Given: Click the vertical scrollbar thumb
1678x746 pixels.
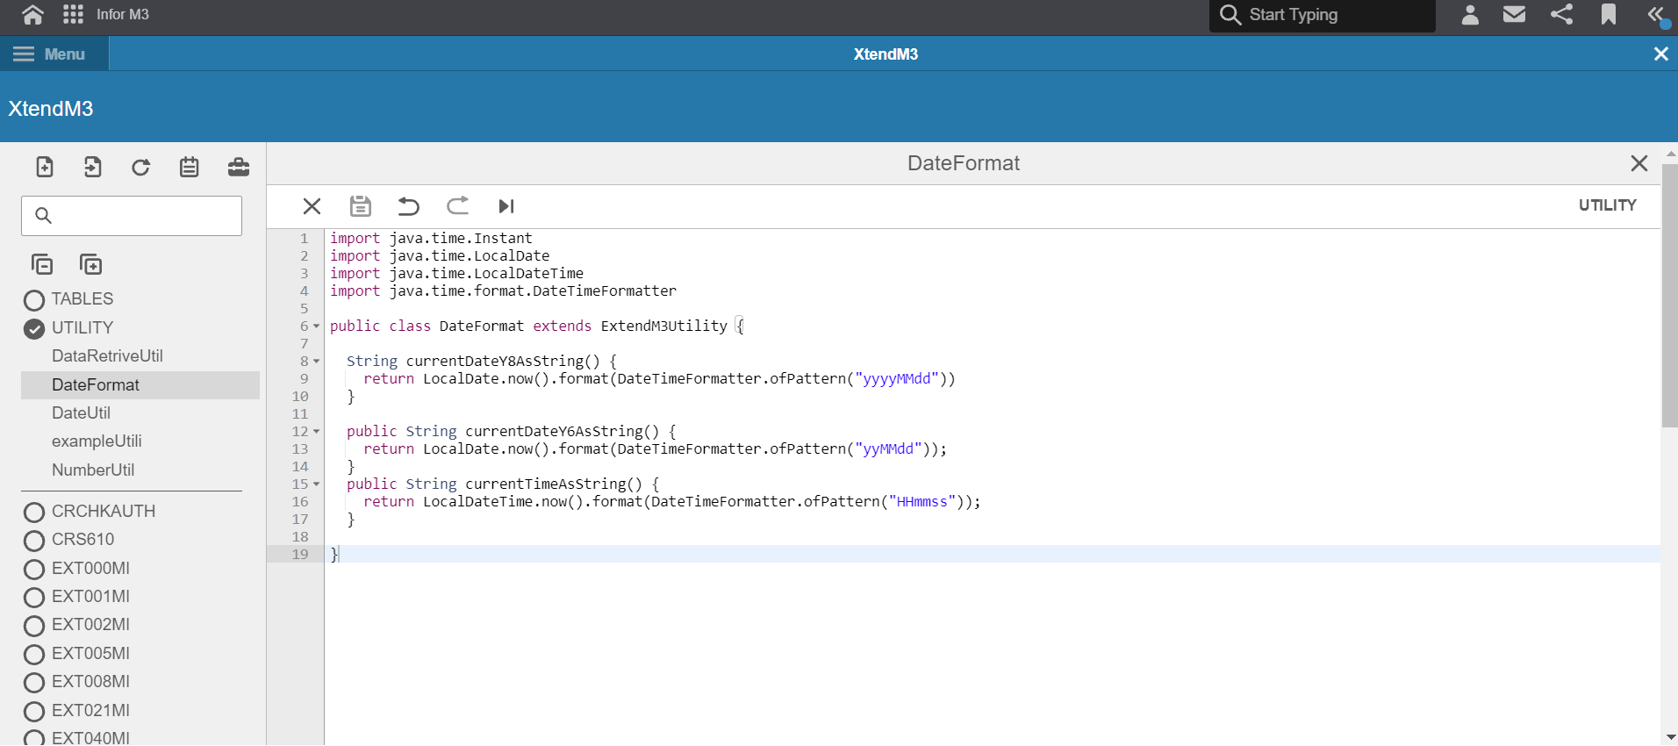Looking at the screenshot, I should point(1669,294).
